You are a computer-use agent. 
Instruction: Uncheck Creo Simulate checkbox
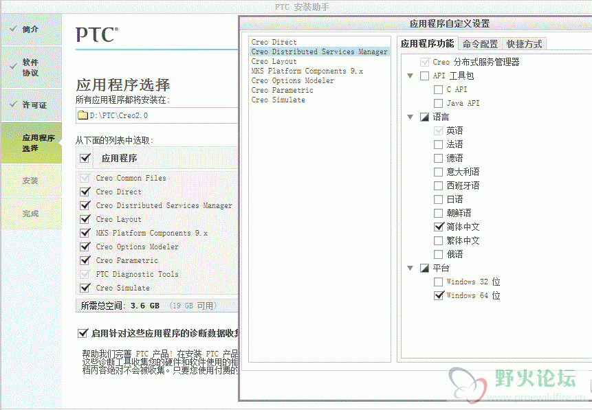point(85,288)
